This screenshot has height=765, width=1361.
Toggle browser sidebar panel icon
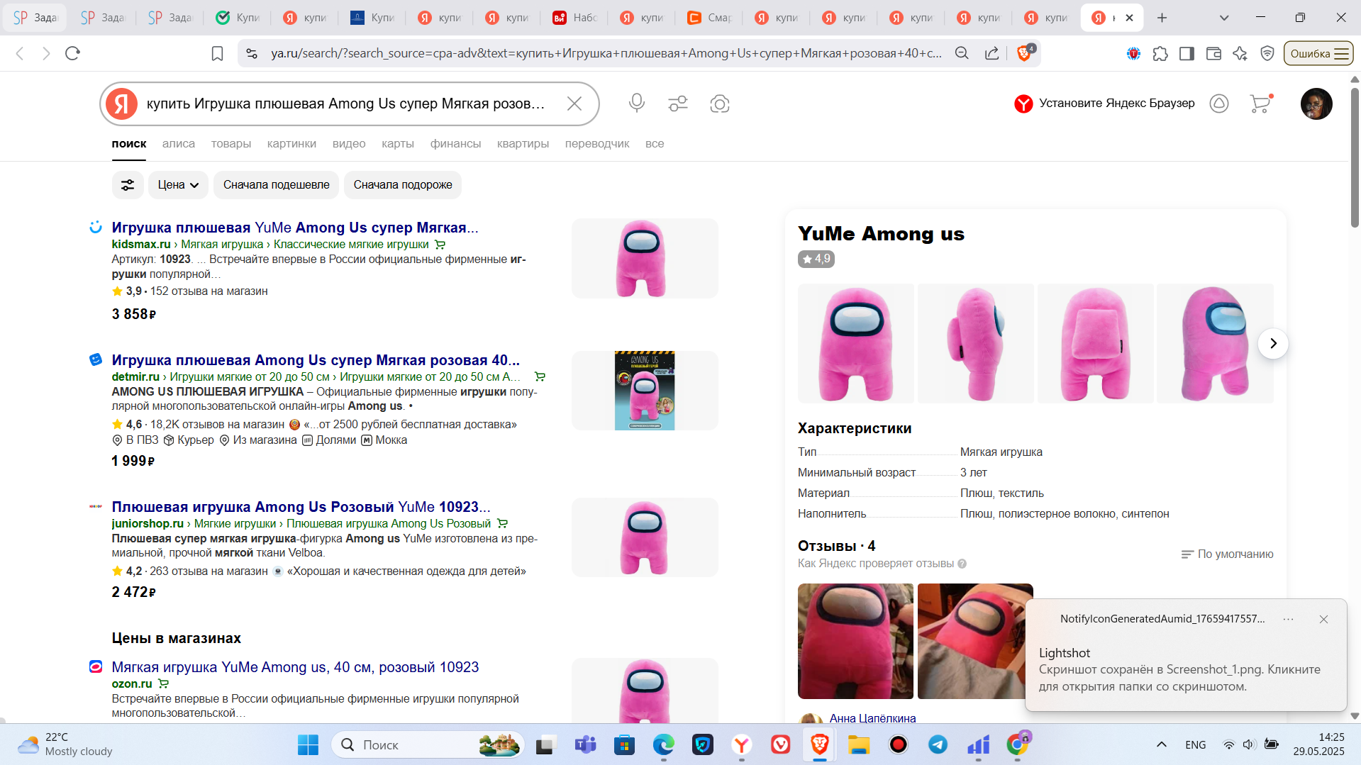click(x=1187, y=53)
